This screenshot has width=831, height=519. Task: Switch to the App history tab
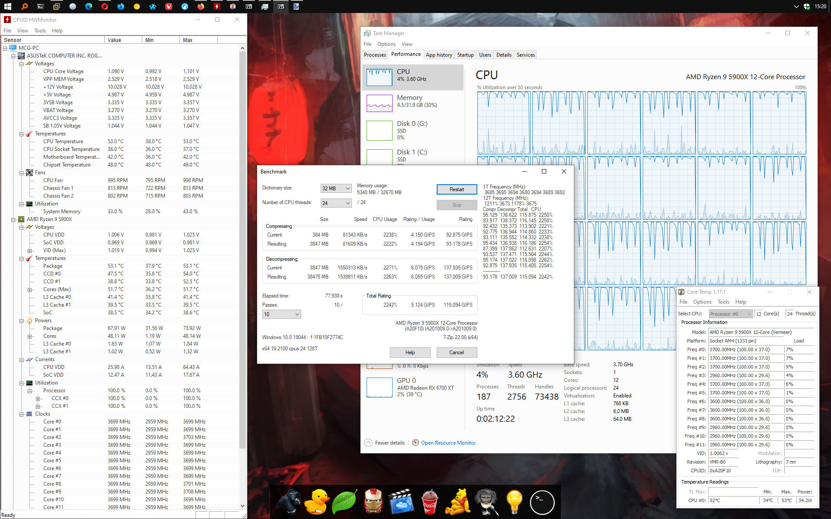click(x=438, y=55)
